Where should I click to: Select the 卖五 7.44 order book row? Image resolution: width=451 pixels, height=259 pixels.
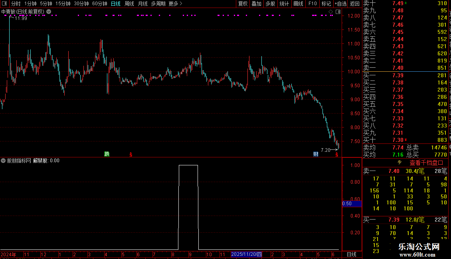point(405,39)
